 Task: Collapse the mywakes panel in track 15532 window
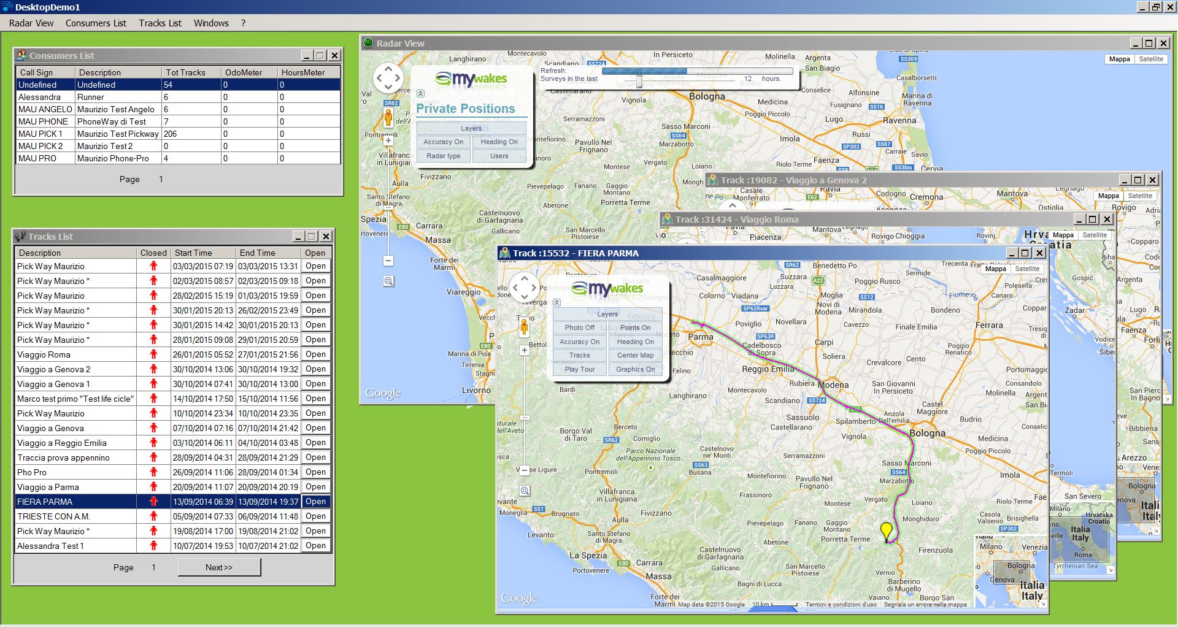click(556, 302)
